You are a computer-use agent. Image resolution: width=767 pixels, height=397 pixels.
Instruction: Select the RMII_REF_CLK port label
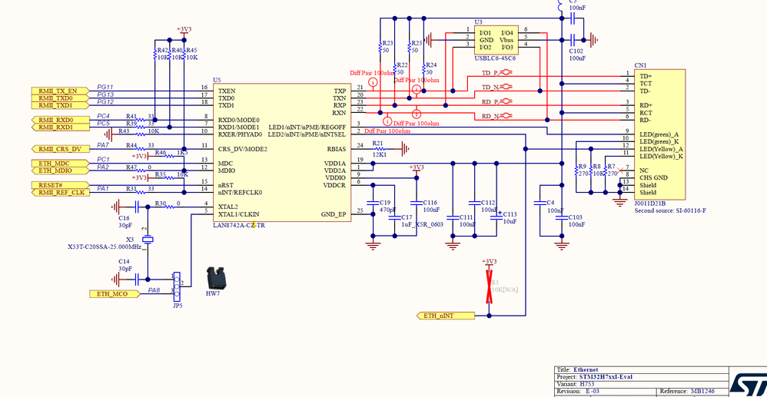pos(60,192)
